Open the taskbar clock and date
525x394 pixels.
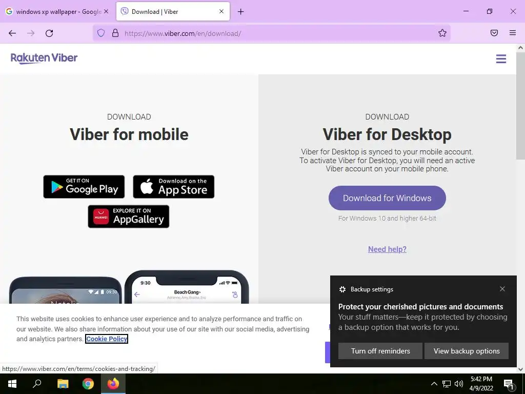pyautogui.click(x=481, y=384)
